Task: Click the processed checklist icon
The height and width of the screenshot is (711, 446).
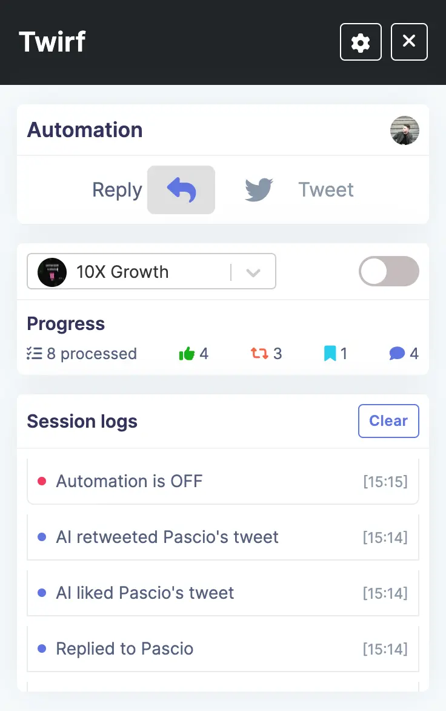Action: [x=35, y=353]
